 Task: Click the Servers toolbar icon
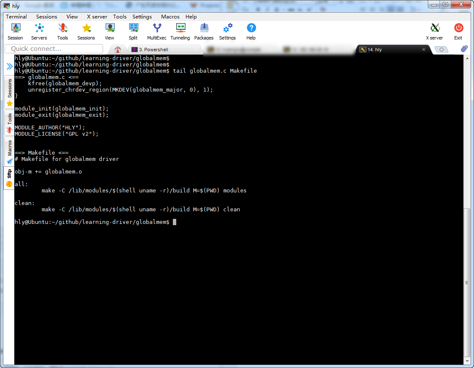coord(39,32)
